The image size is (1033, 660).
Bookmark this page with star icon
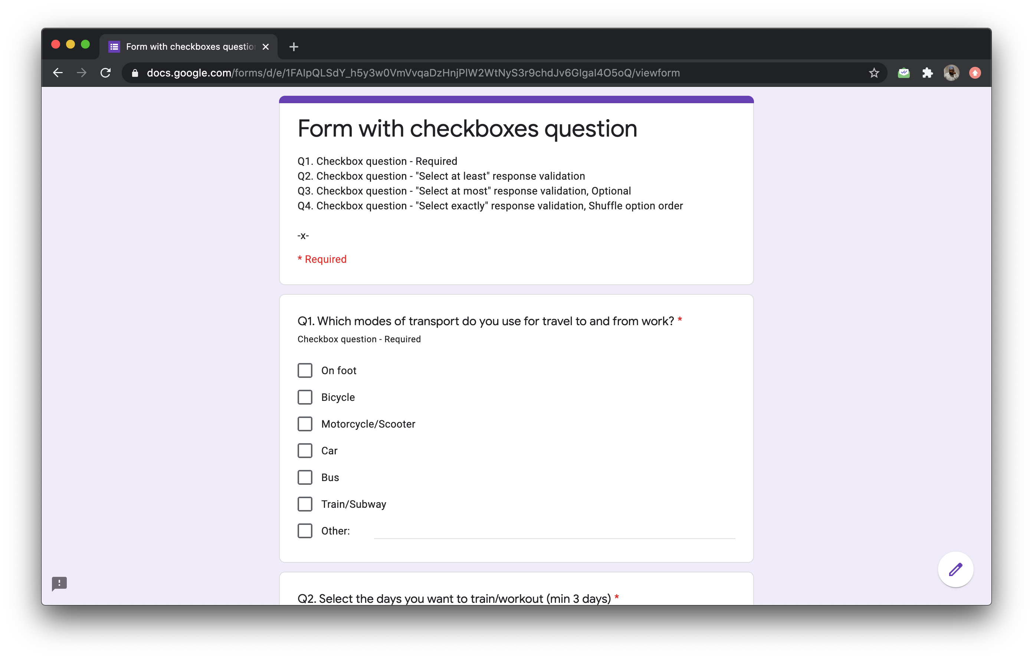(x=874, y=73)
